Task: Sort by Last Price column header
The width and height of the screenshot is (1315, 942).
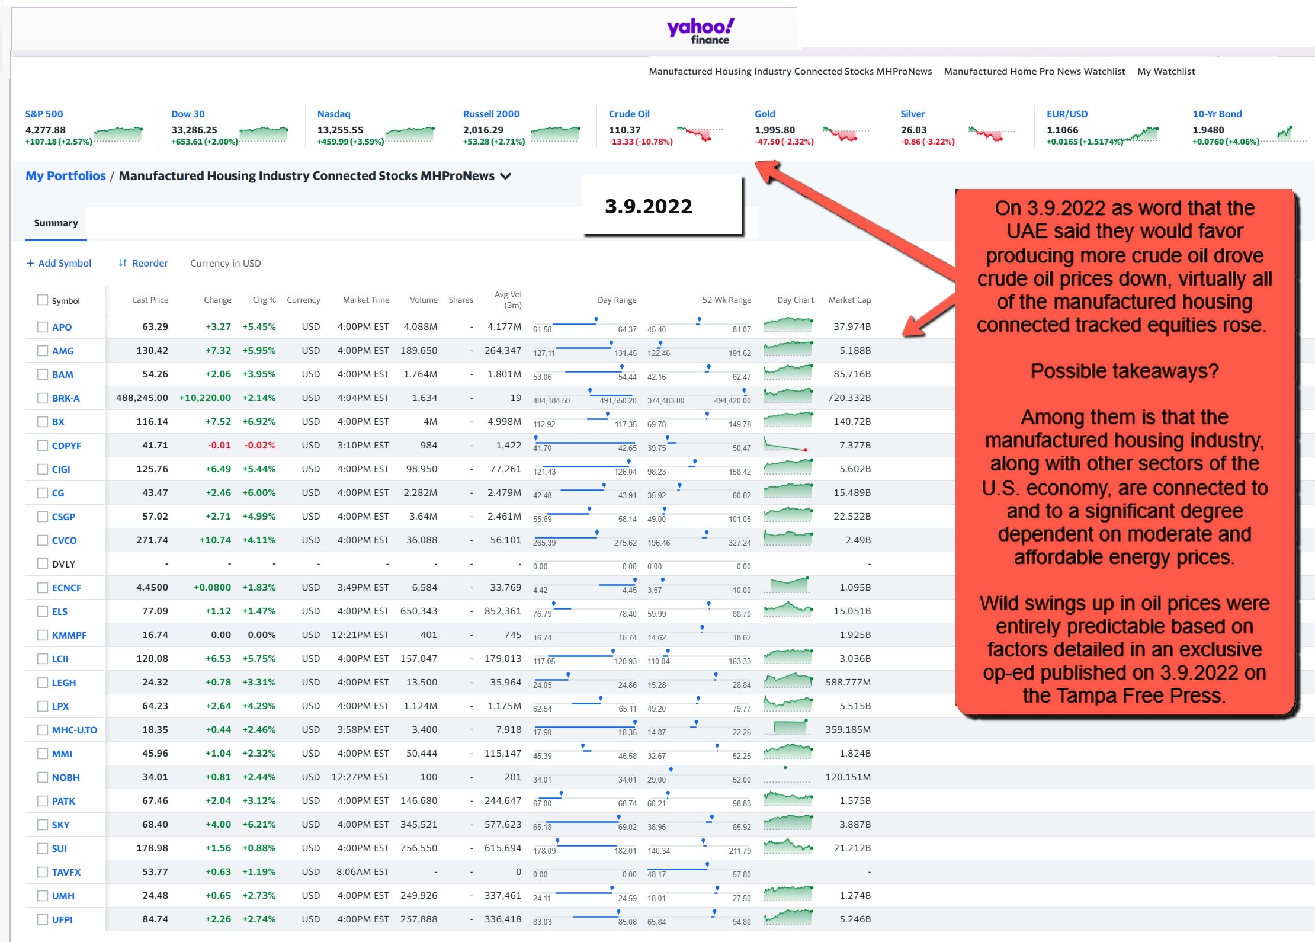Action: [150, 300]
